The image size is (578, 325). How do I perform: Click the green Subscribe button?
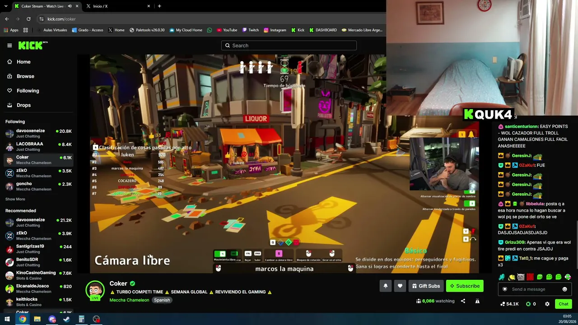[x=464, y=286]
